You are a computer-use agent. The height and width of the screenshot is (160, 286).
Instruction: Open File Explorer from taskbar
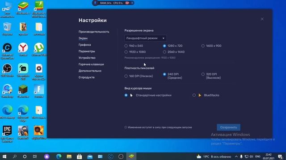(x=69, y=156)
